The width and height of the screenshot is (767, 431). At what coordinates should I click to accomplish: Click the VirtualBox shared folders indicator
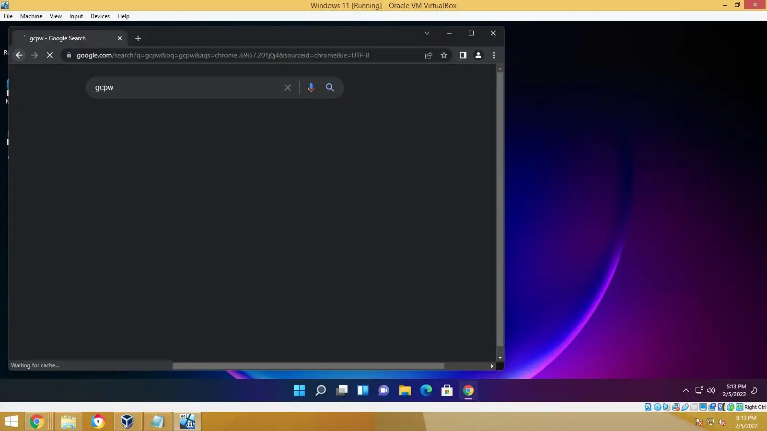694,407
